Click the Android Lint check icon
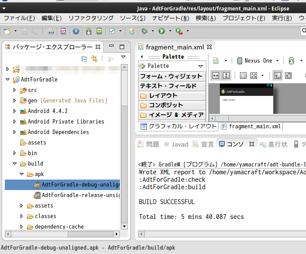Viewport: 306px width, 254px height. tap(112, 31)
